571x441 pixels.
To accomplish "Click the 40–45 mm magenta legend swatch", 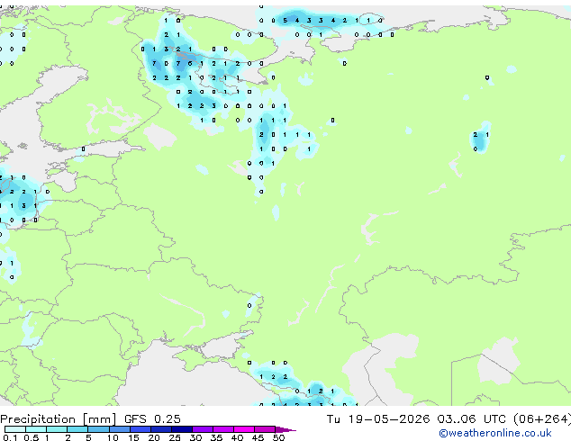I will click(244, 429).
